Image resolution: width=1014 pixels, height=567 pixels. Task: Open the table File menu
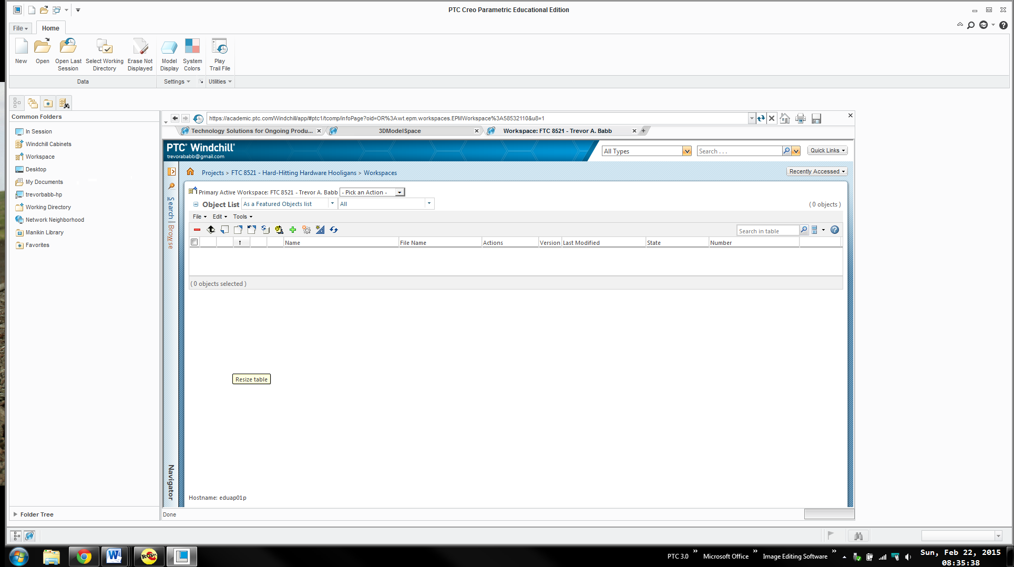click(200, 217)
